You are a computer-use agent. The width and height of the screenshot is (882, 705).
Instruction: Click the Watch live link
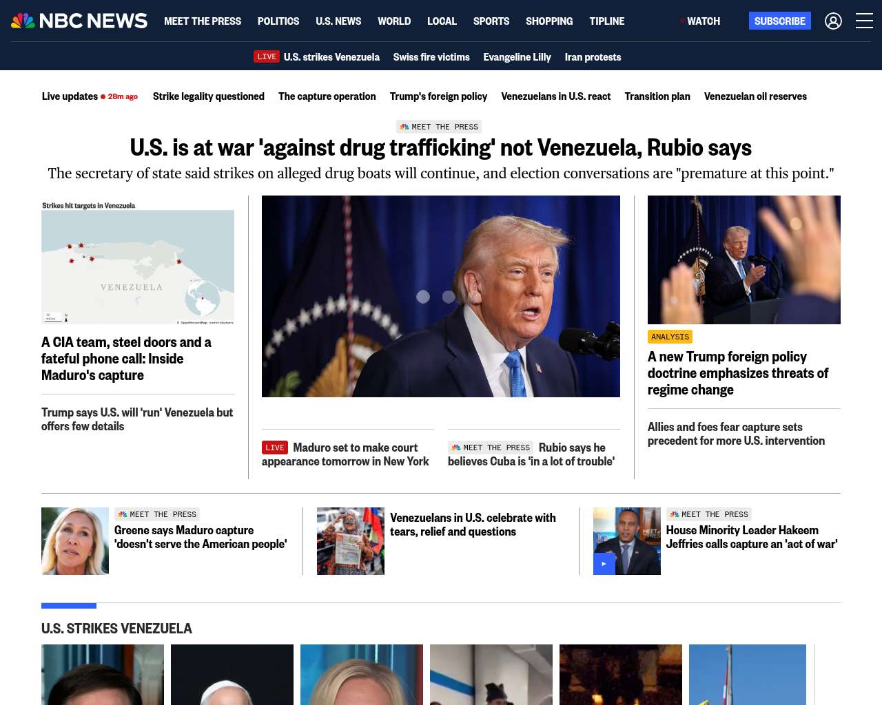pos(699,21)
